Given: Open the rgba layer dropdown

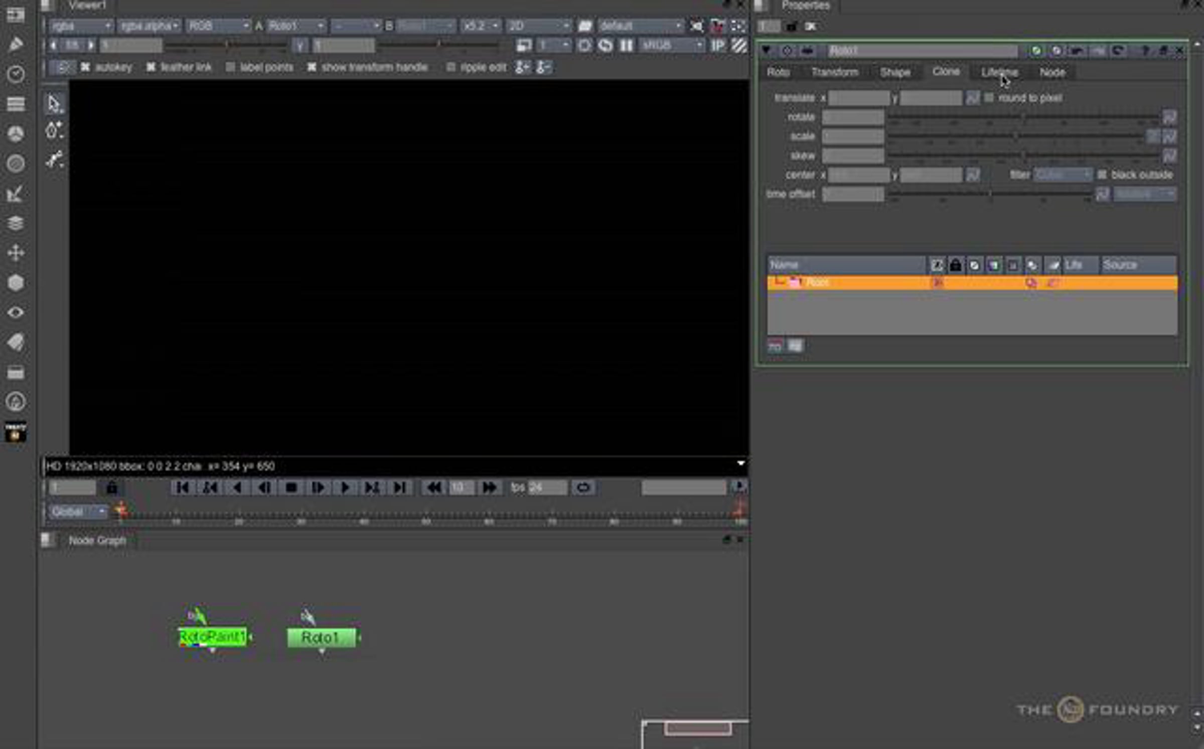Looking at the screenshot, I should [81, 26].
